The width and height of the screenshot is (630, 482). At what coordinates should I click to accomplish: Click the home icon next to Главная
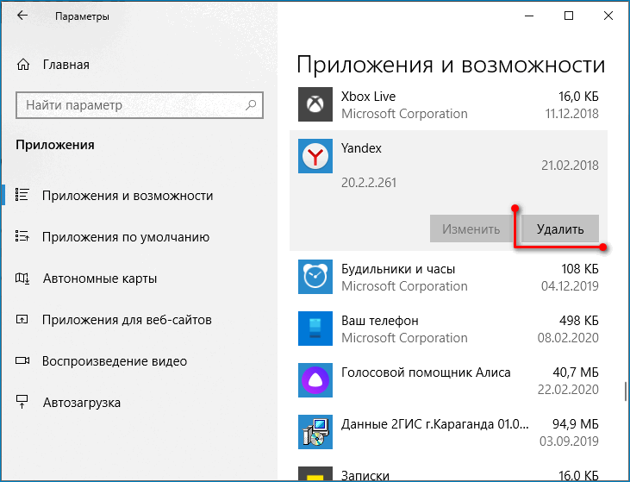click(x=24, y=65)
